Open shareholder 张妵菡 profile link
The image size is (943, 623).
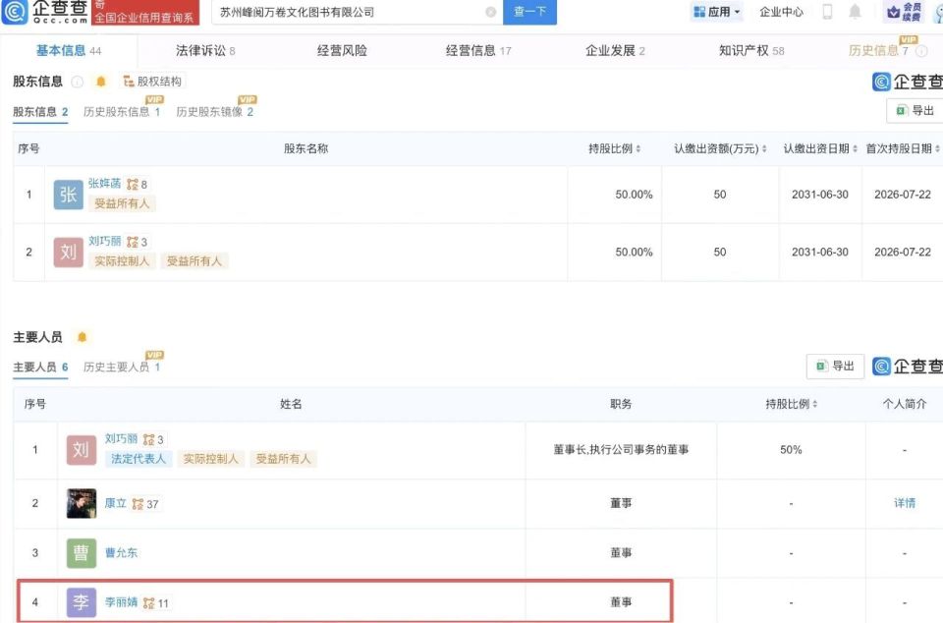(105, 184)
